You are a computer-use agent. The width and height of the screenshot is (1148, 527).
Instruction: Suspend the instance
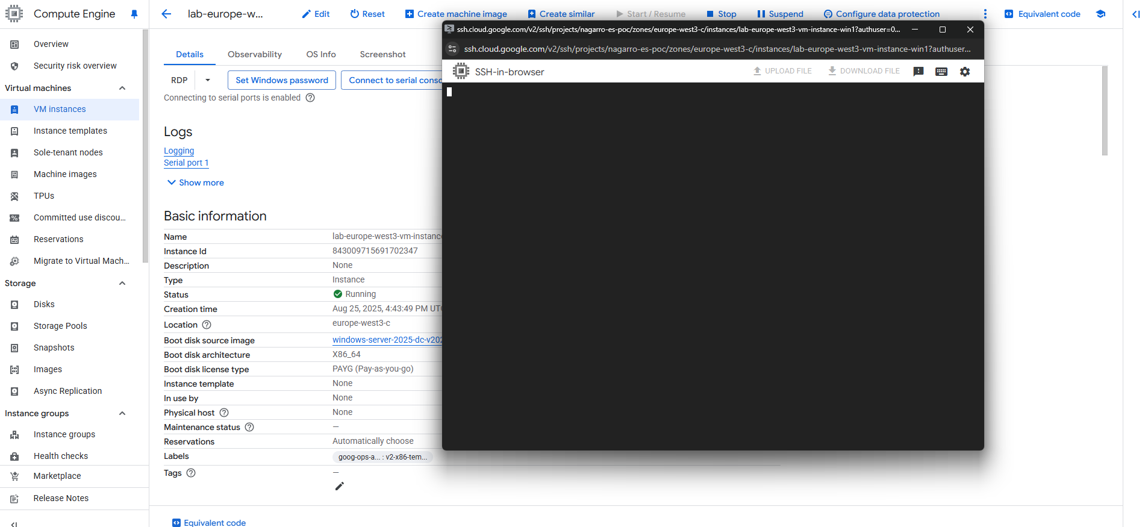coord(780,14)
